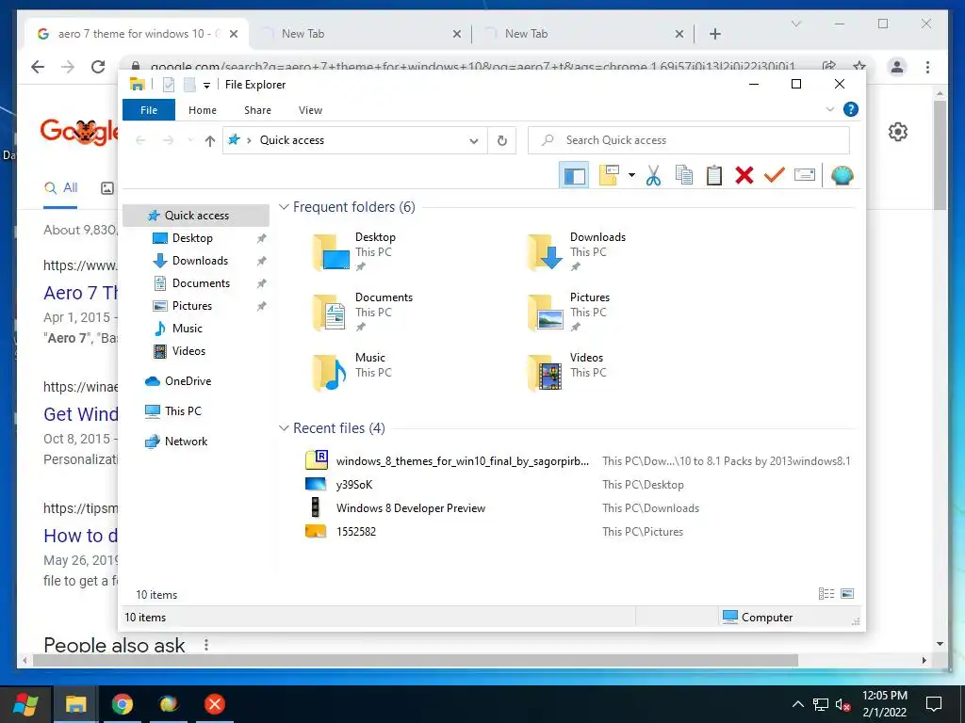Click the Cut scissors icon in Explorer toolbar

coord(653,176)
